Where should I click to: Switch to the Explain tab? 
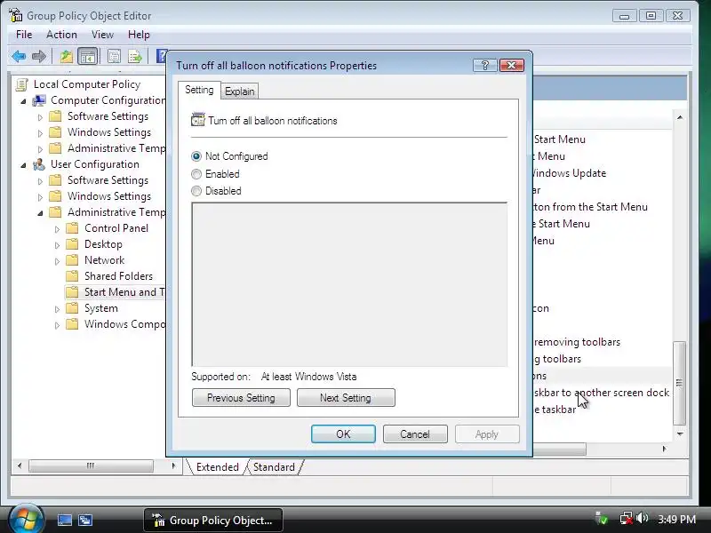[x=239, y=91]
